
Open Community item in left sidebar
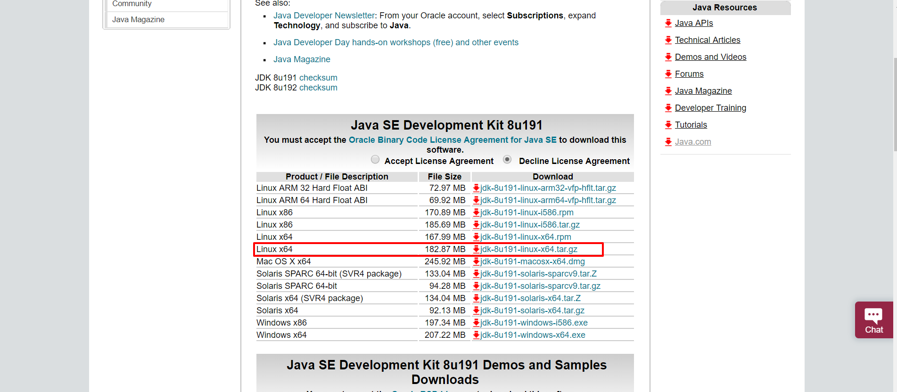tap(132, 4)
